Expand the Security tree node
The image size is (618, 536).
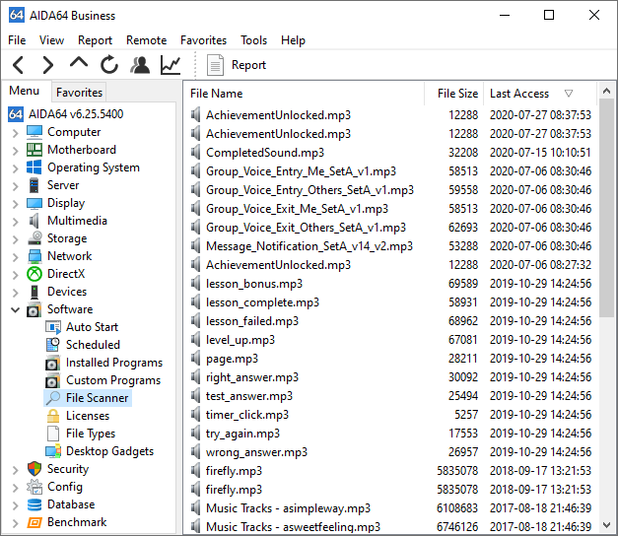[x=15, y=470]
